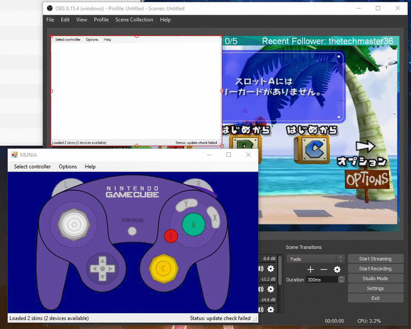Click 'Loaded 2 skins (2 devices available)' in MUNIA
Screen dimensions: 411x329
coord(49,318)
